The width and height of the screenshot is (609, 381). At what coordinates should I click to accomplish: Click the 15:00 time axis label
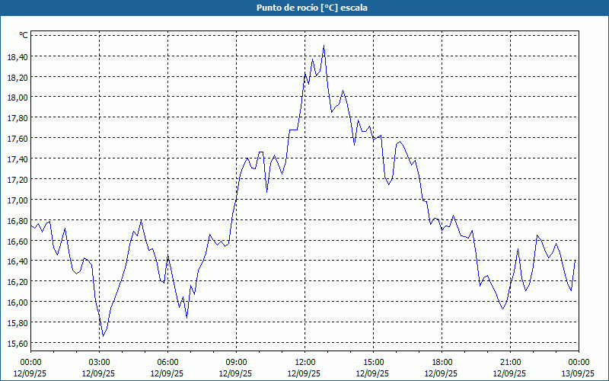pyautogui.click(x=374, y=362)
